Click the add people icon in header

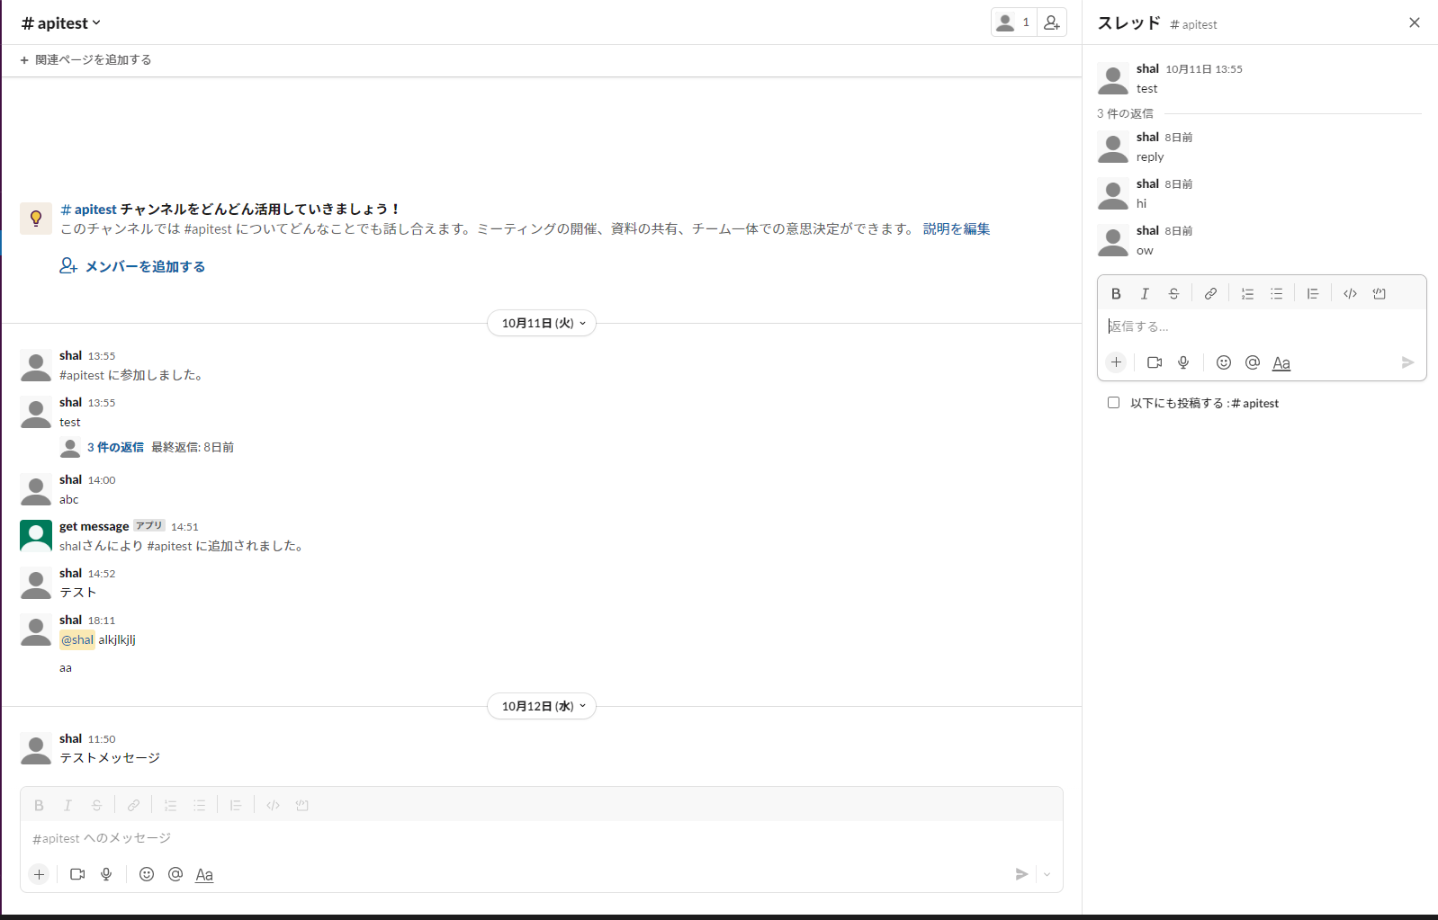pos(1052,22)
